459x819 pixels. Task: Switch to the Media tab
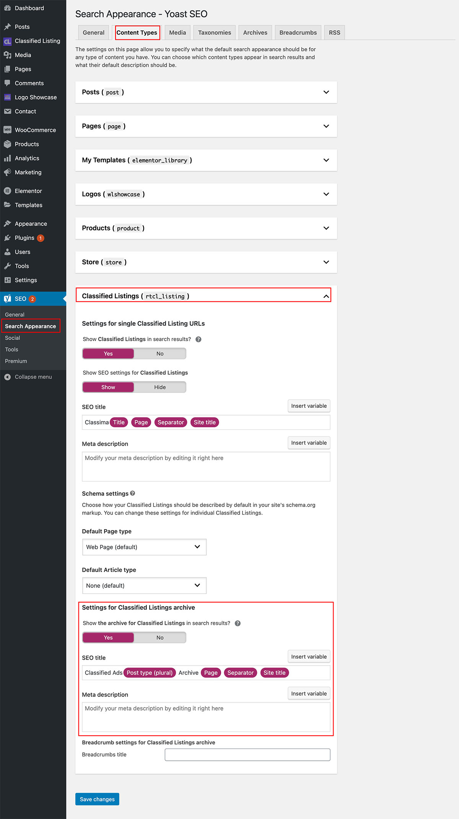(x=177, y=33)
